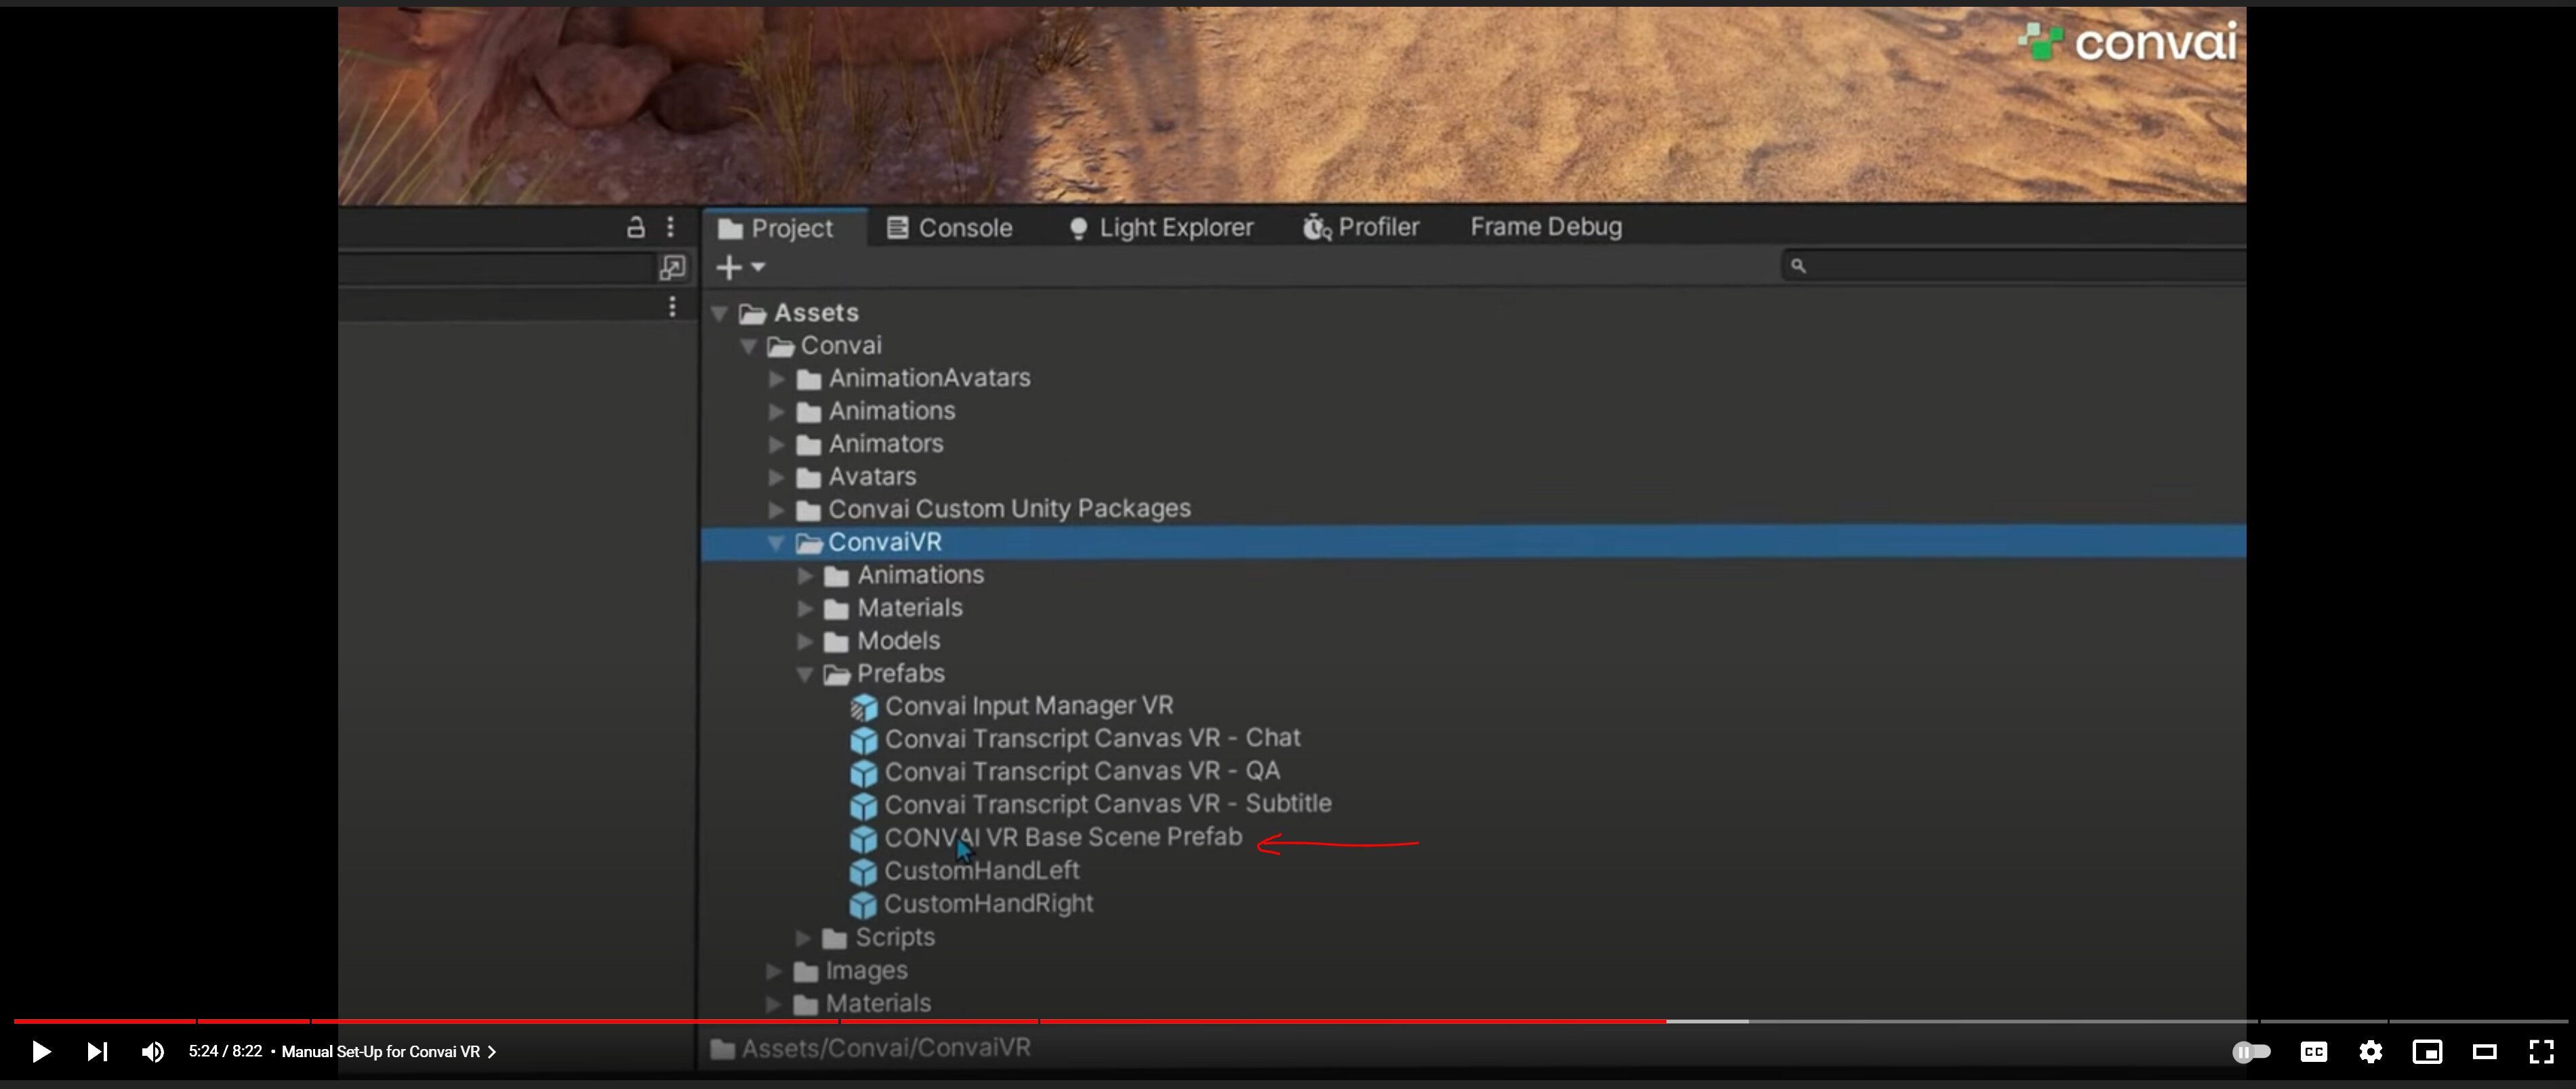Click the open-in-window icon in left panel
The image size is (2576, 1089).
click(672, 267)
